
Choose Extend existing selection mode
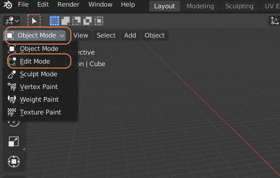click(66, 21)
